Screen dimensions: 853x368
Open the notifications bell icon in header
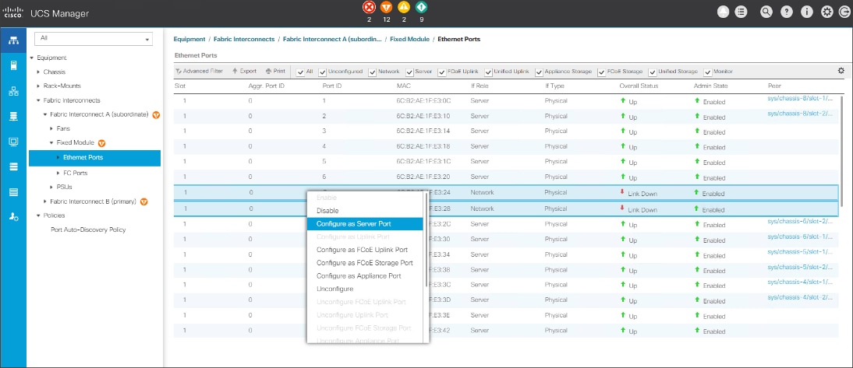tap(723, 12)
